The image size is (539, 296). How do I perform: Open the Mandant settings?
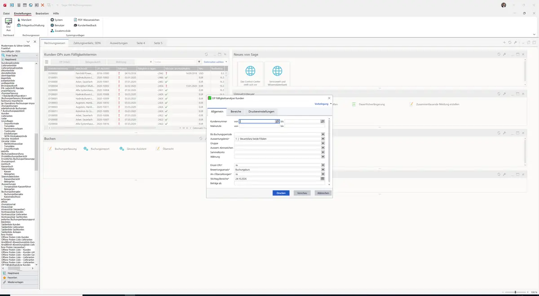coord(24,20)
